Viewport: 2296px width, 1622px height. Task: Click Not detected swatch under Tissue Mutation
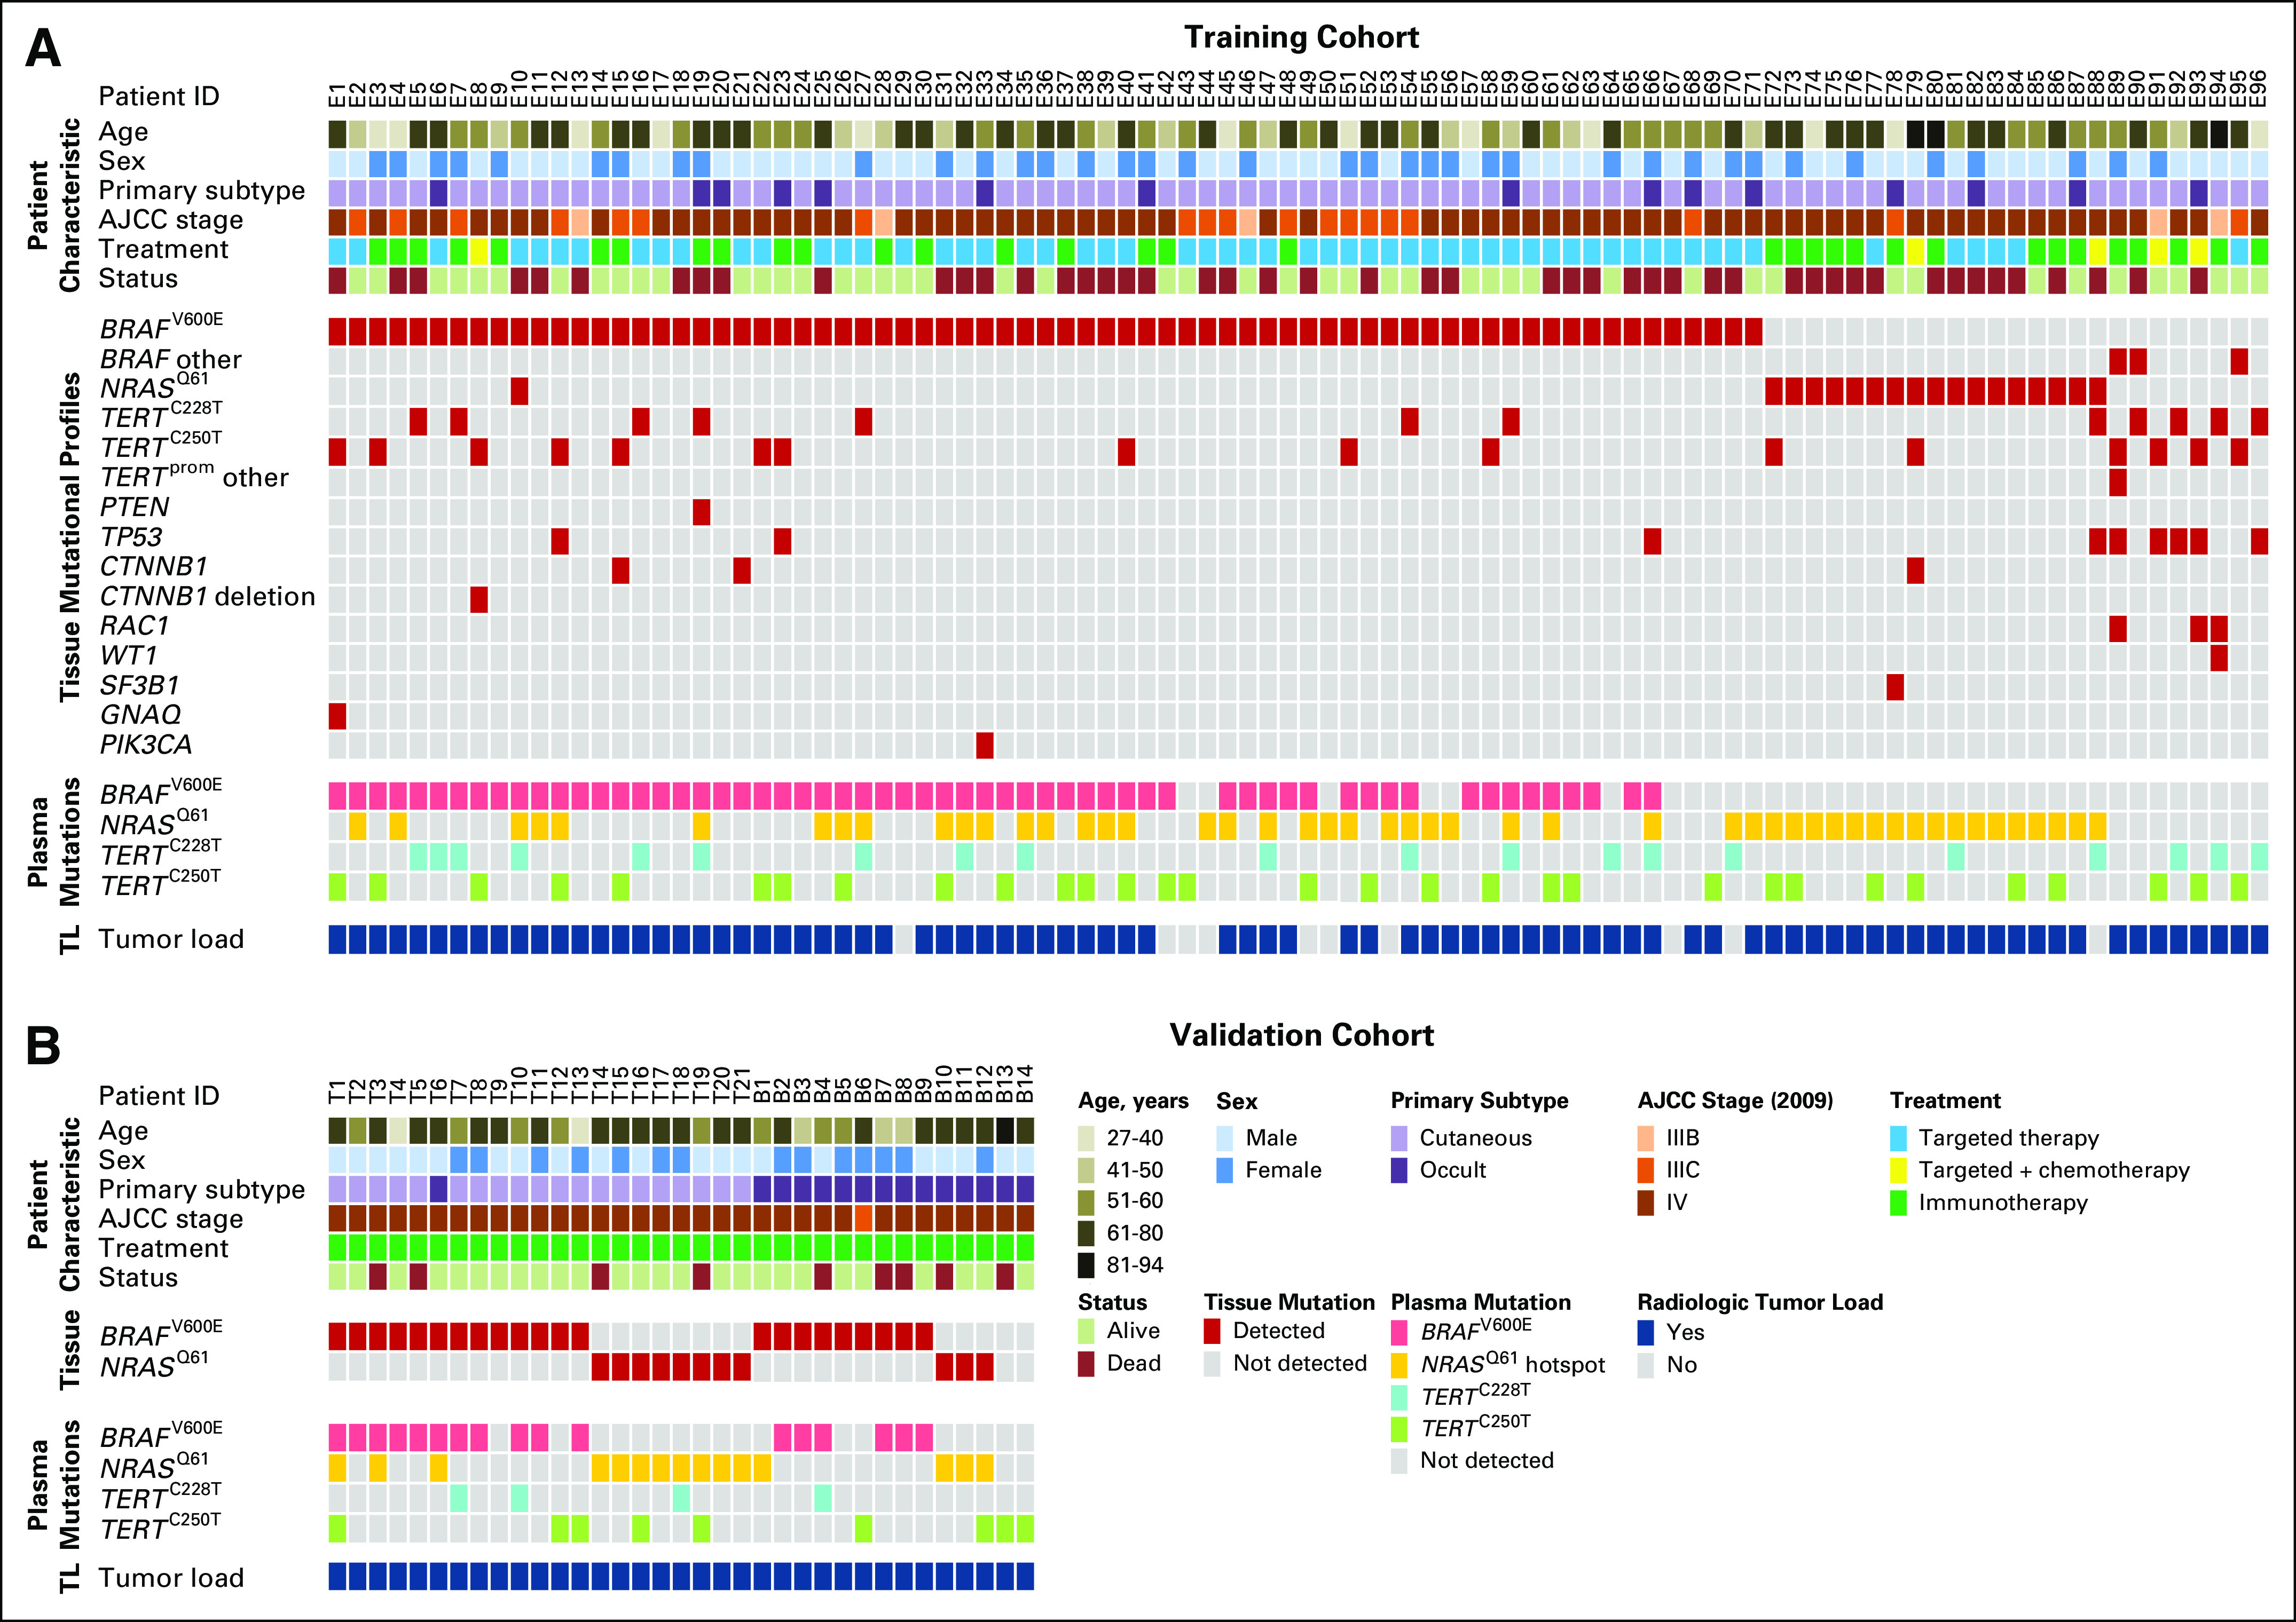tap(1212, 1363)
